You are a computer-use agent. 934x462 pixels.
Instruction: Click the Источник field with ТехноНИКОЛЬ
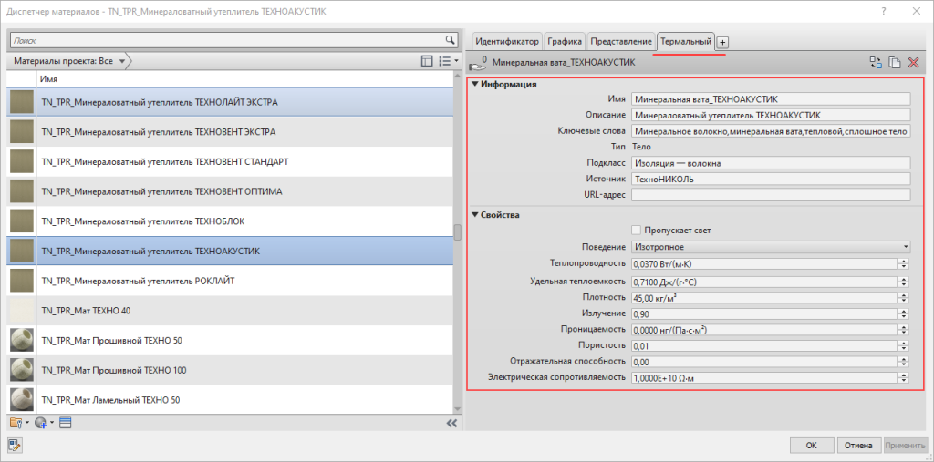click(771, 179)
